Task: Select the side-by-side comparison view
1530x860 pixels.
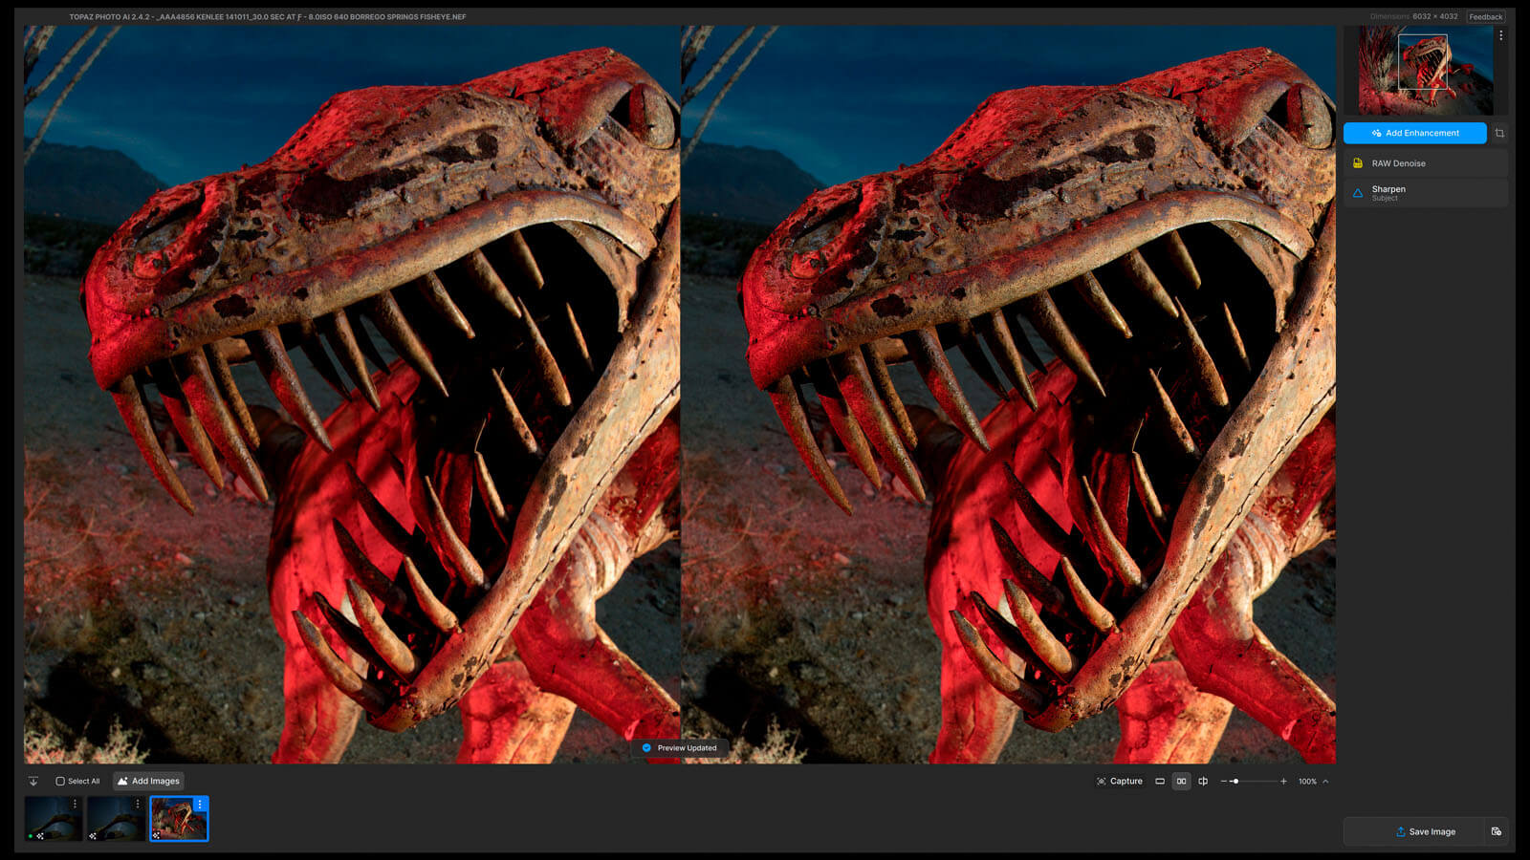Action: (x=1181, y=782)
